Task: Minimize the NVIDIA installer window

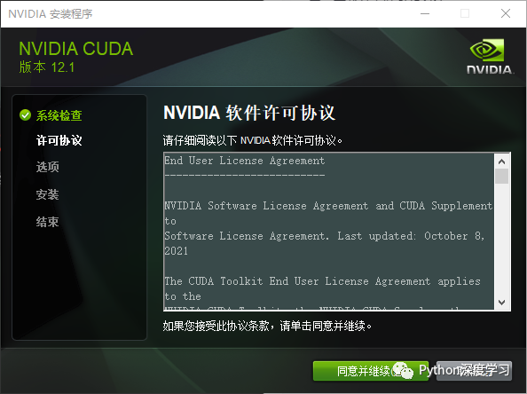Action: [425, 14]
